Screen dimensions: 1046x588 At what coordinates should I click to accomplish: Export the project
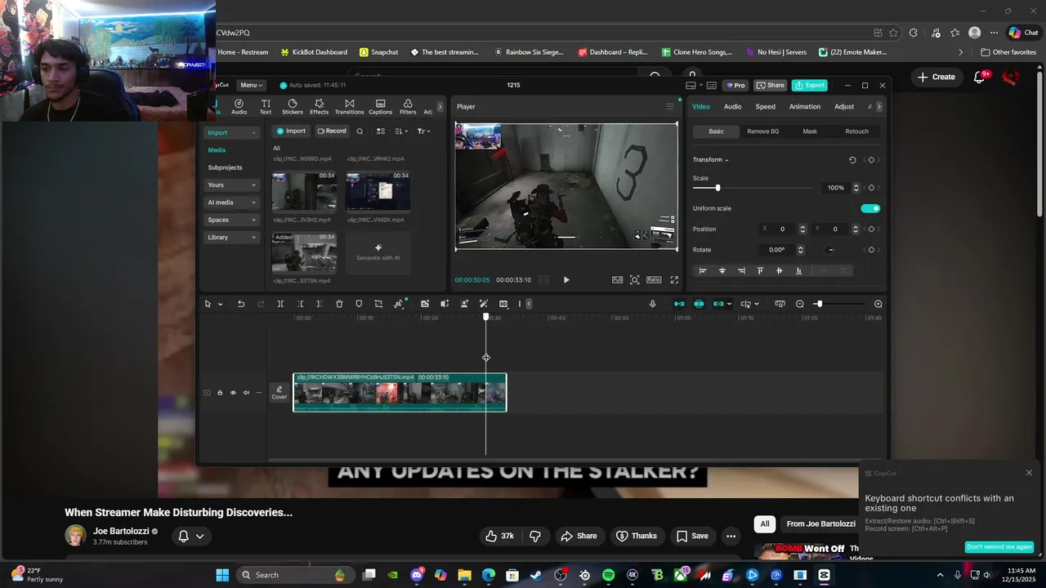coord(810,85)
